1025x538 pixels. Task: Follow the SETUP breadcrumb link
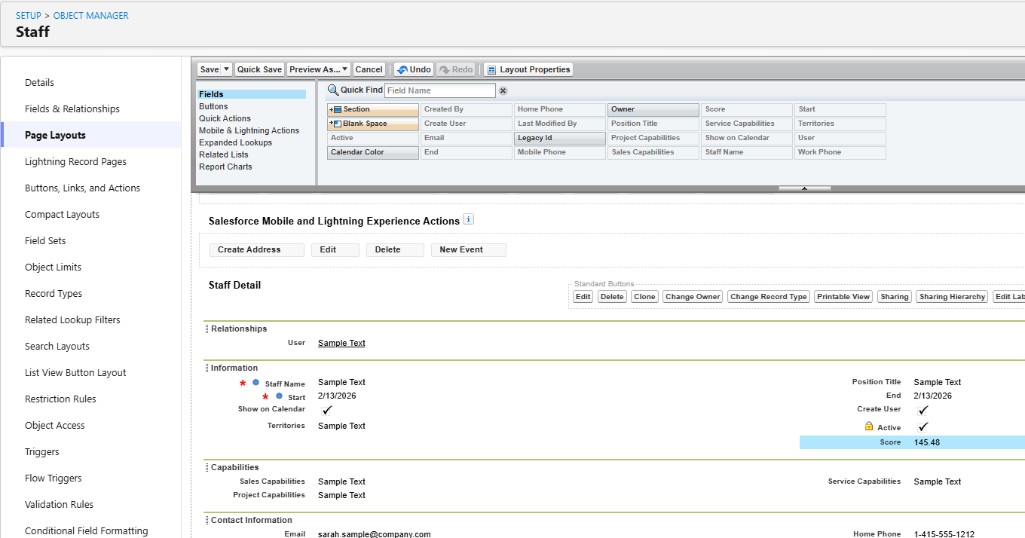pos(29,16)
